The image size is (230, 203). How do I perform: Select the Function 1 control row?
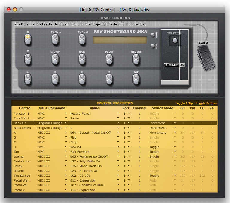(115, 113)
